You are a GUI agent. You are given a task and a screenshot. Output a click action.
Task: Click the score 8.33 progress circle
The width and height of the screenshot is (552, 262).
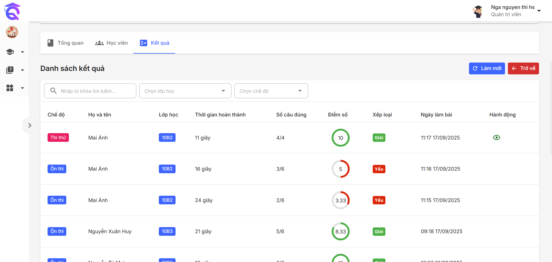pyautogui.click(x=341, y=231)
